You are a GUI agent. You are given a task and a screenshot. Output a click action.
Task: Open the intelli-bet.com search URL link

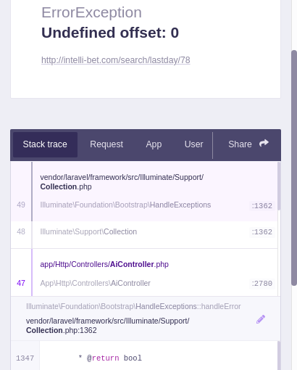pyautogui.click(x=116, y=60)
